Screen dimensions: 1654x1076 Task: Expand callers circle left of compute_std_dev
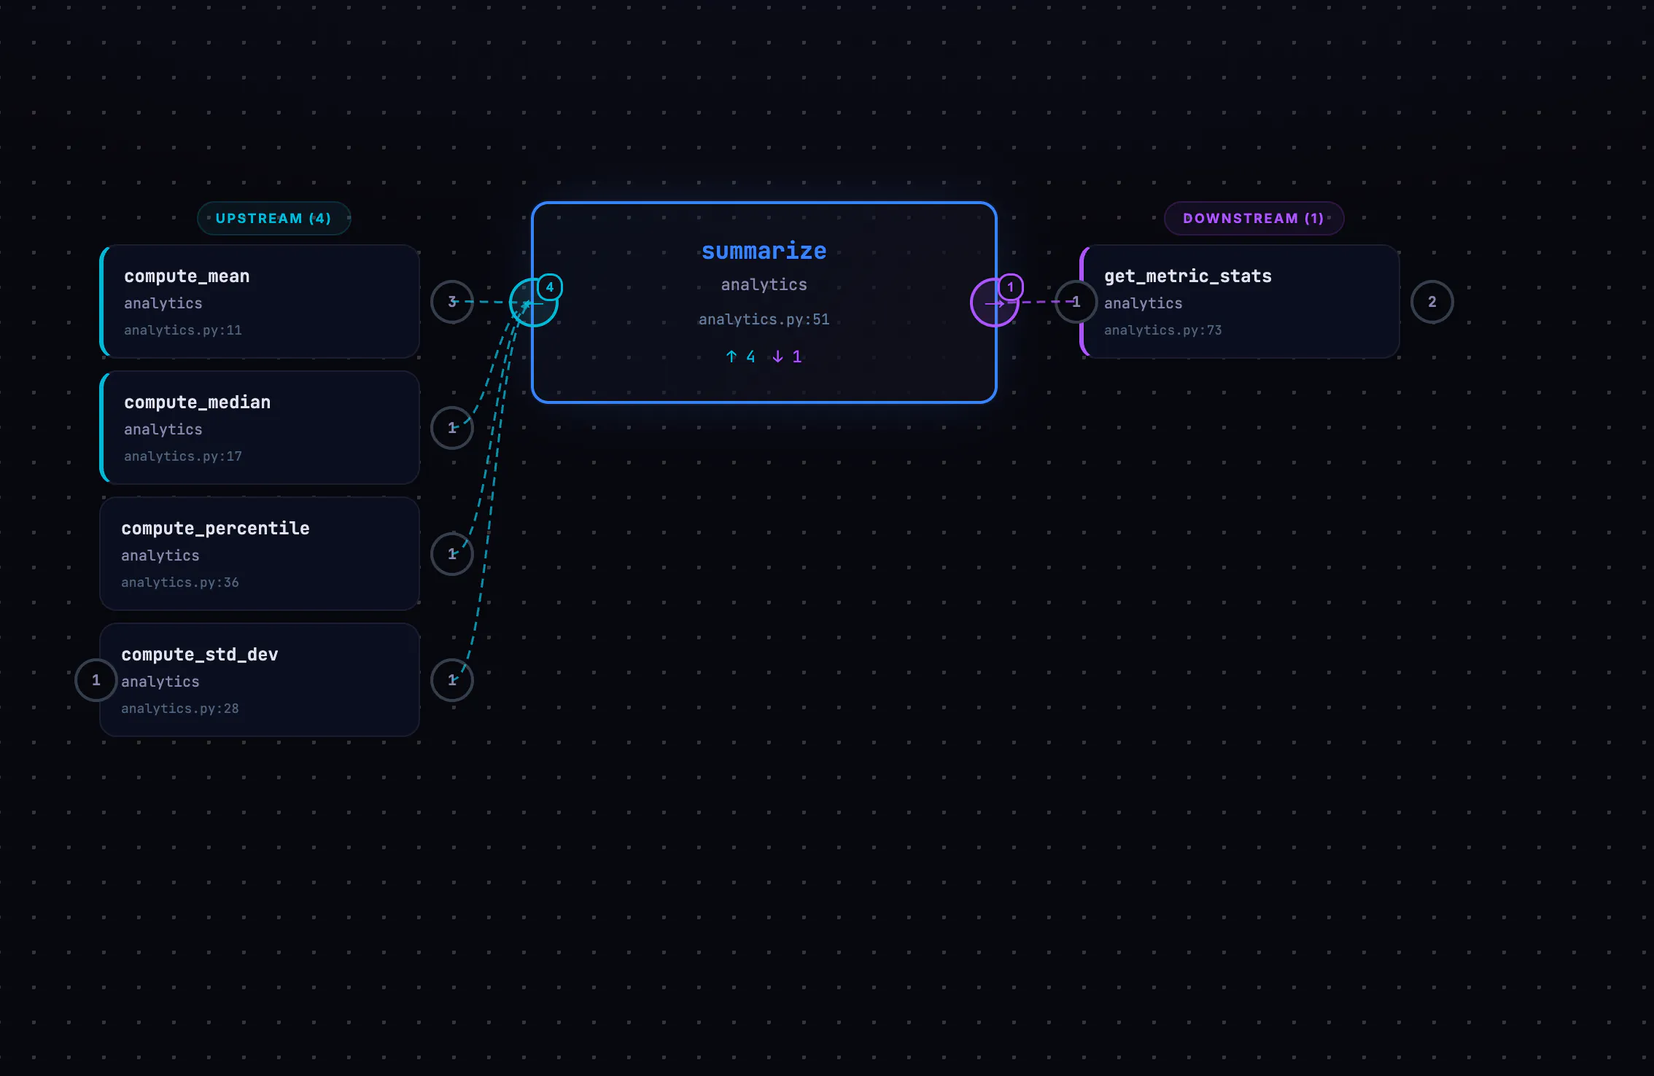[x=96, y=680]
